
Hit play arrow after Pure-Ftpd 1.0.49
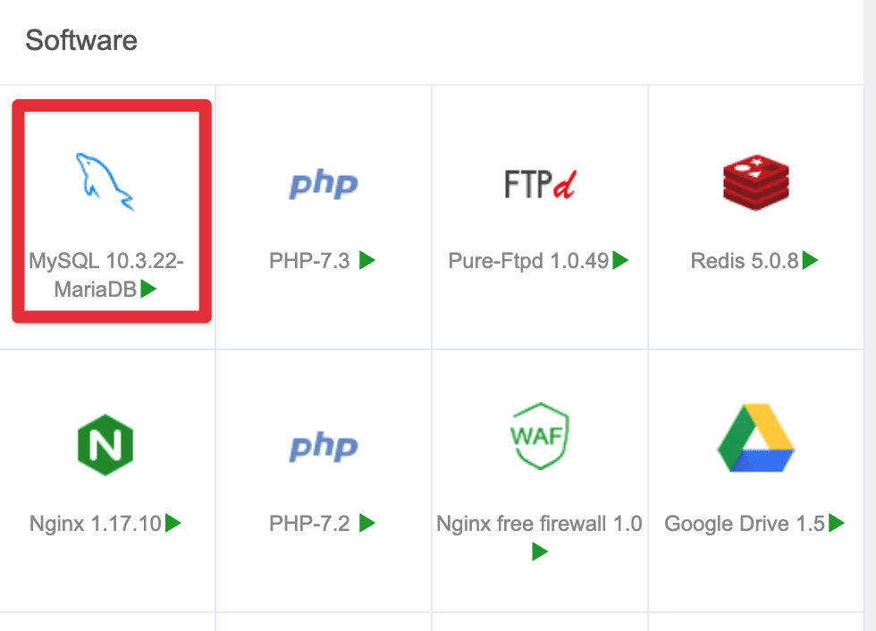621,261
